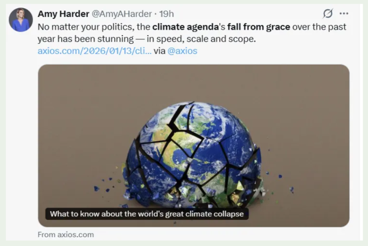
Task: Open the three-dot more options menu
Action: tap(344, 14)
